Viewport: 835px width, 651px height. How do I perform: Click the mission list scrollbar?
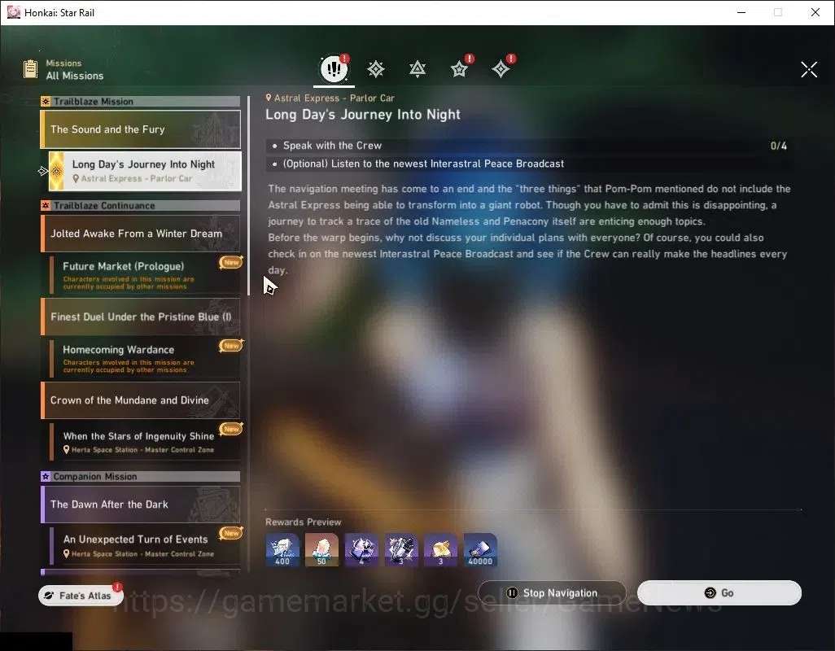tap(248, 196)
